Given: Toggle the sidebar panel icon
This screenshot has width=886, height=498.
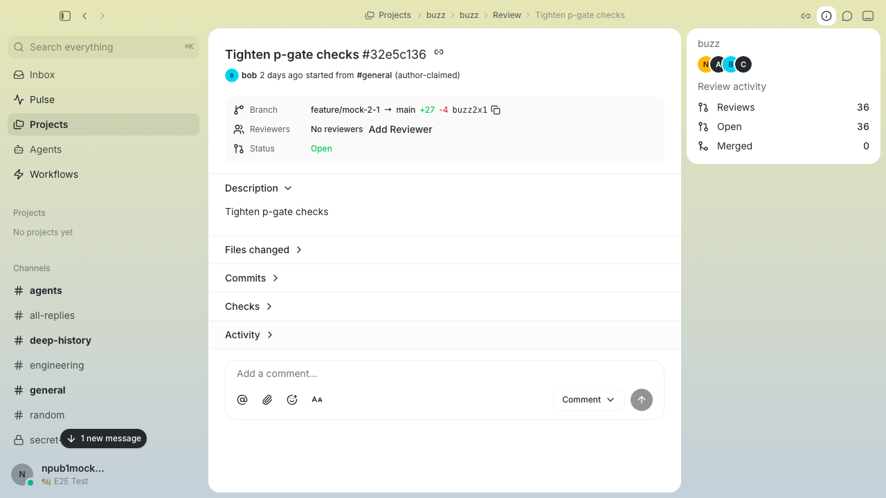Looking at the screenshot, I should click(65, 15).
